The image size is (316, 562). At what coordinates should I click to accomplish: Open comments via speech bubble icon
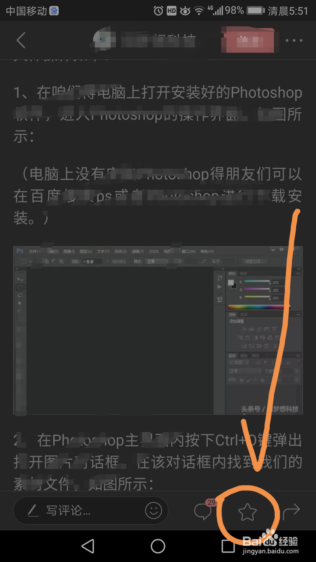[x=203, y=511]
